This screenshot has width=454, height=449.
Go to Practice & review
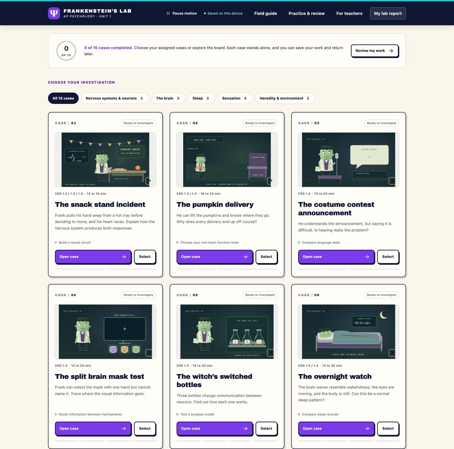click(x=307, y=13)
